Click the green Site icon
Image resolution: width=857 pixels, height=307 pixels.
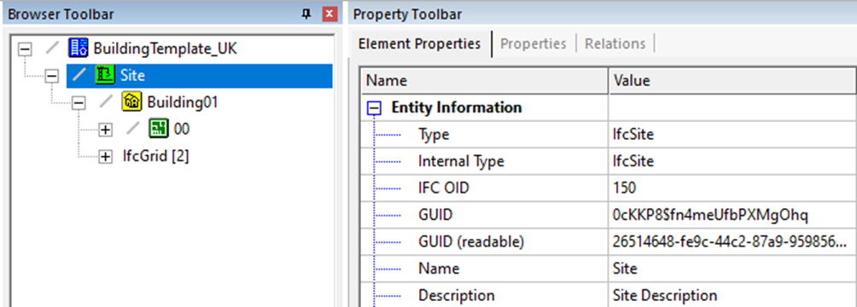(105, 75)
